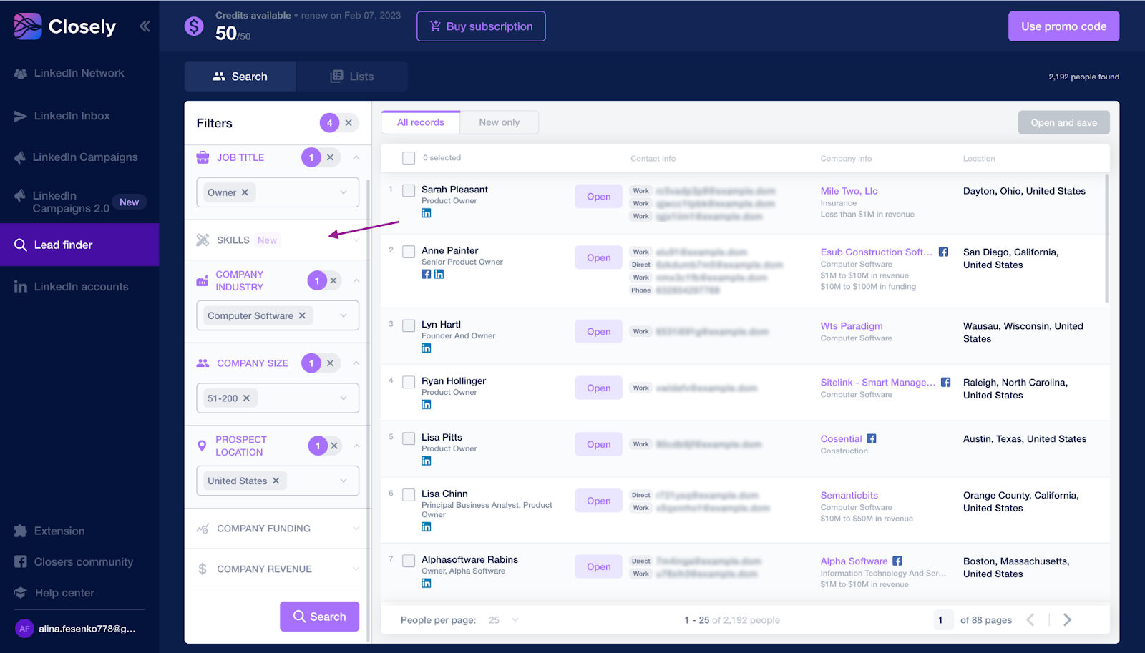The image size is (1145, 653).
Task: Go to previous results page arrow
Action: [x=1030, y=620]
